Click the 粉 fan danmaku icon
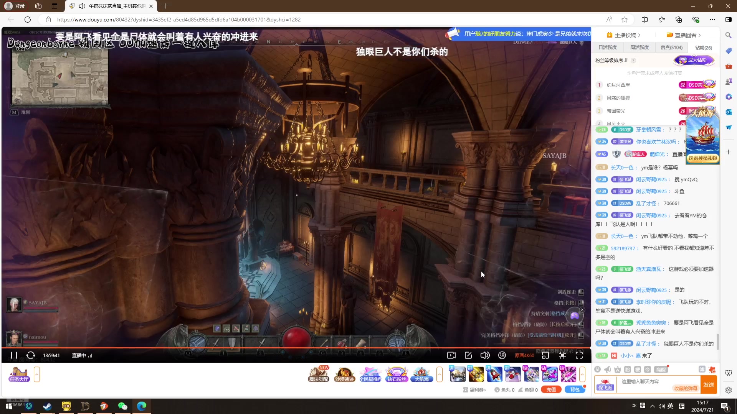This screenshot has height=414, width=737. pyautogui.click(x=627, y=369)
